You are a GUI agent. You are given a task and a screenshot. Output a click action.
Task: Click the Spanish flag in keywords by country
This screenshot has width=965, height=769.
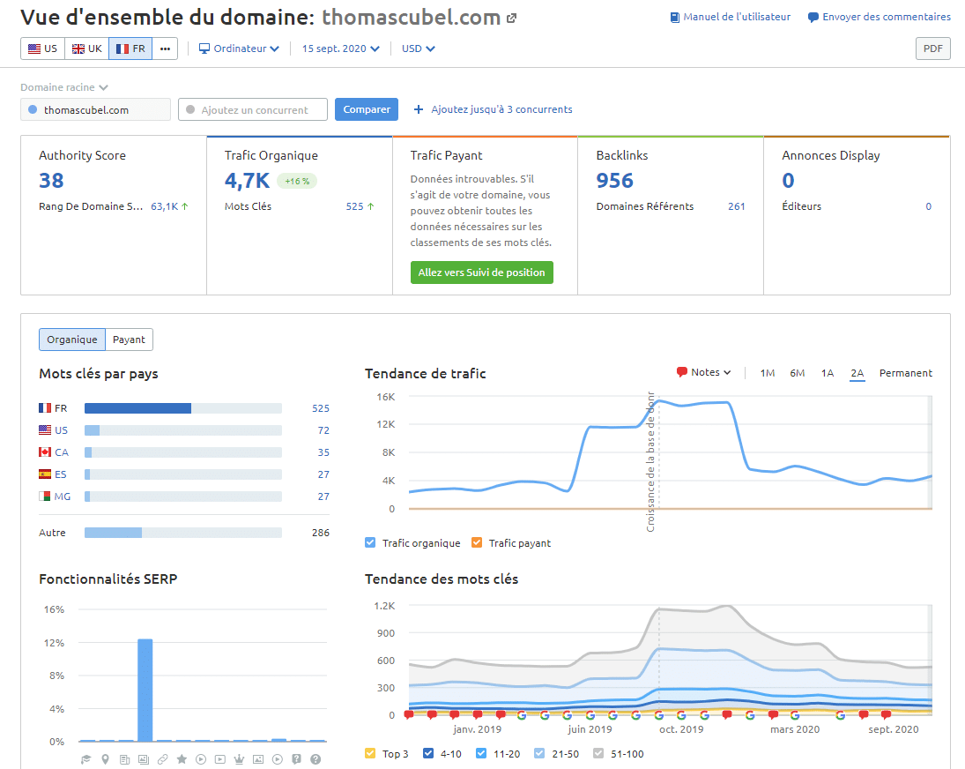tap(45, 474)
